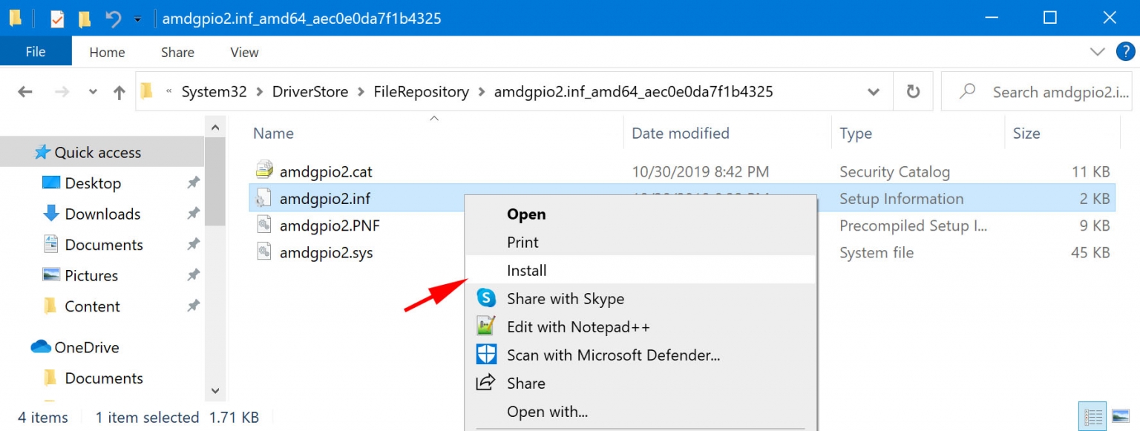
Task: Collapse the ribbon using the chevron arrow
Action: coord(1097,52)
